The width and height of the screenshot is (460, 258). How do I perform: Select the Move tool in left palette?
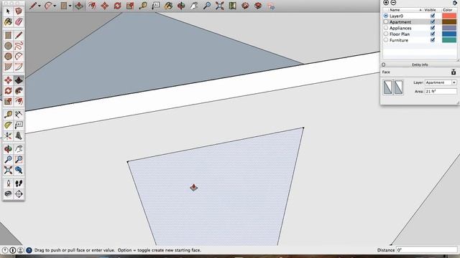tap(8, 80)
